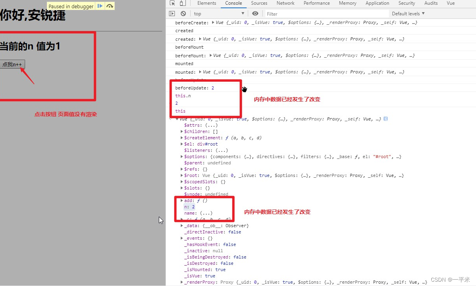
Task: Open the Memory tab
Action: click(x=347, y=3)
